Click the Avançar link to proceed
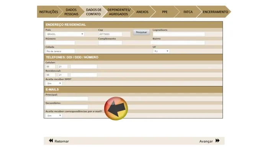268x150 pixels. coord(206,141)
